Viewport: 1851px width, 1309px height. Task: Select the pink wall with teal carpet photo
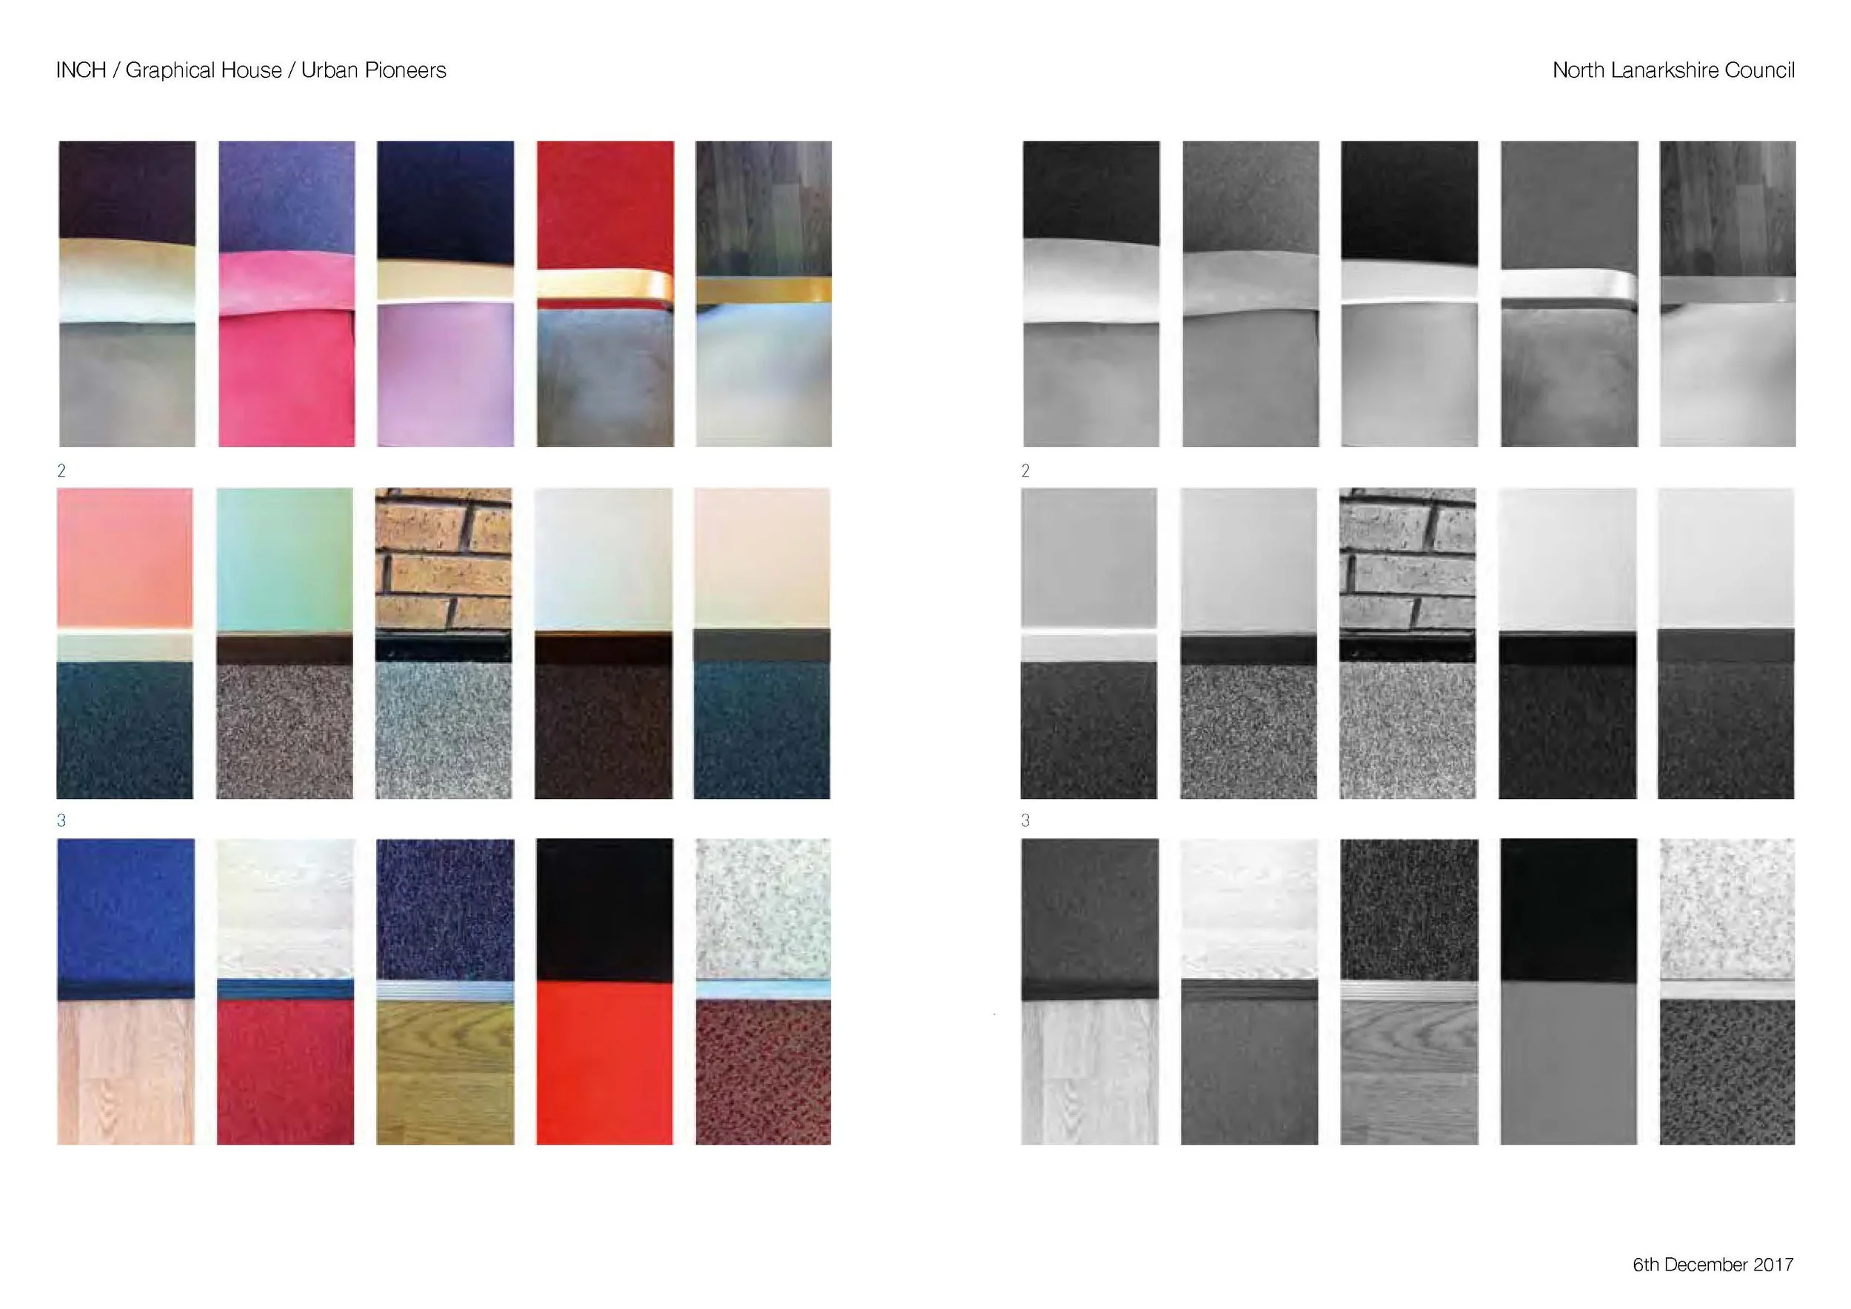(x=125, y=643)
